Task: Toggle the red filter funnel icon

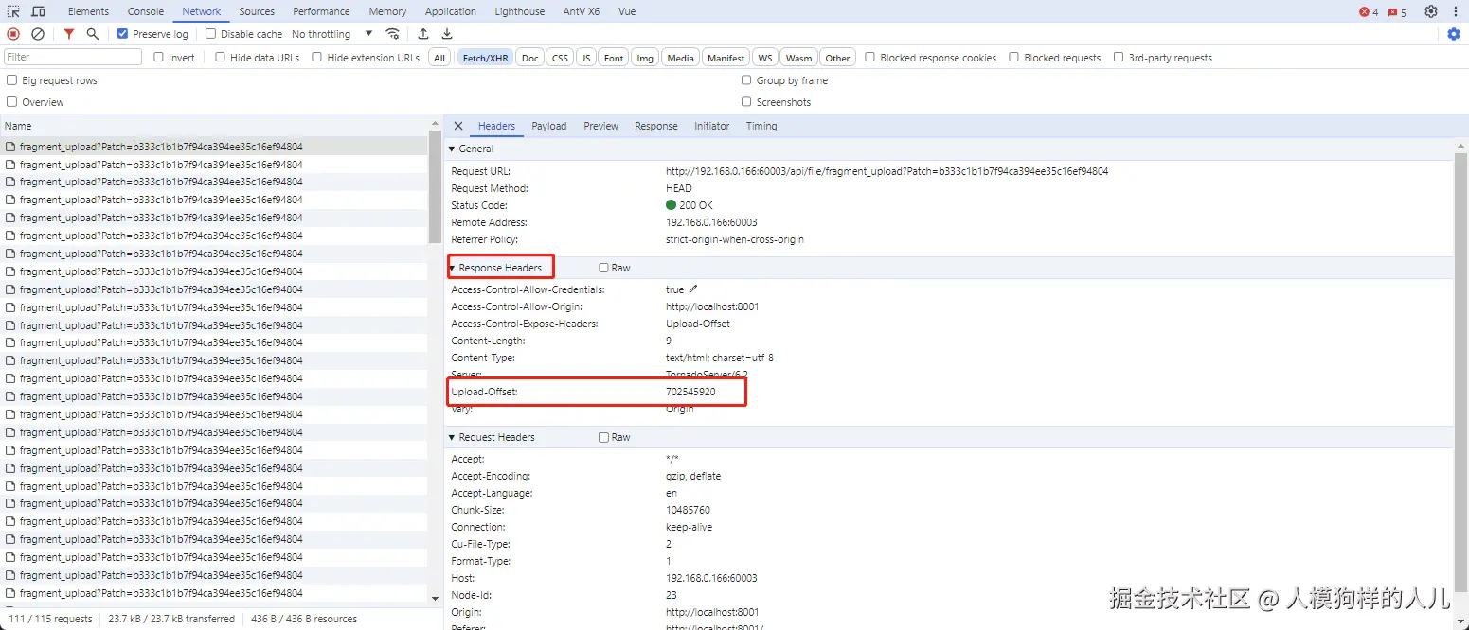Action: [69, 34]
